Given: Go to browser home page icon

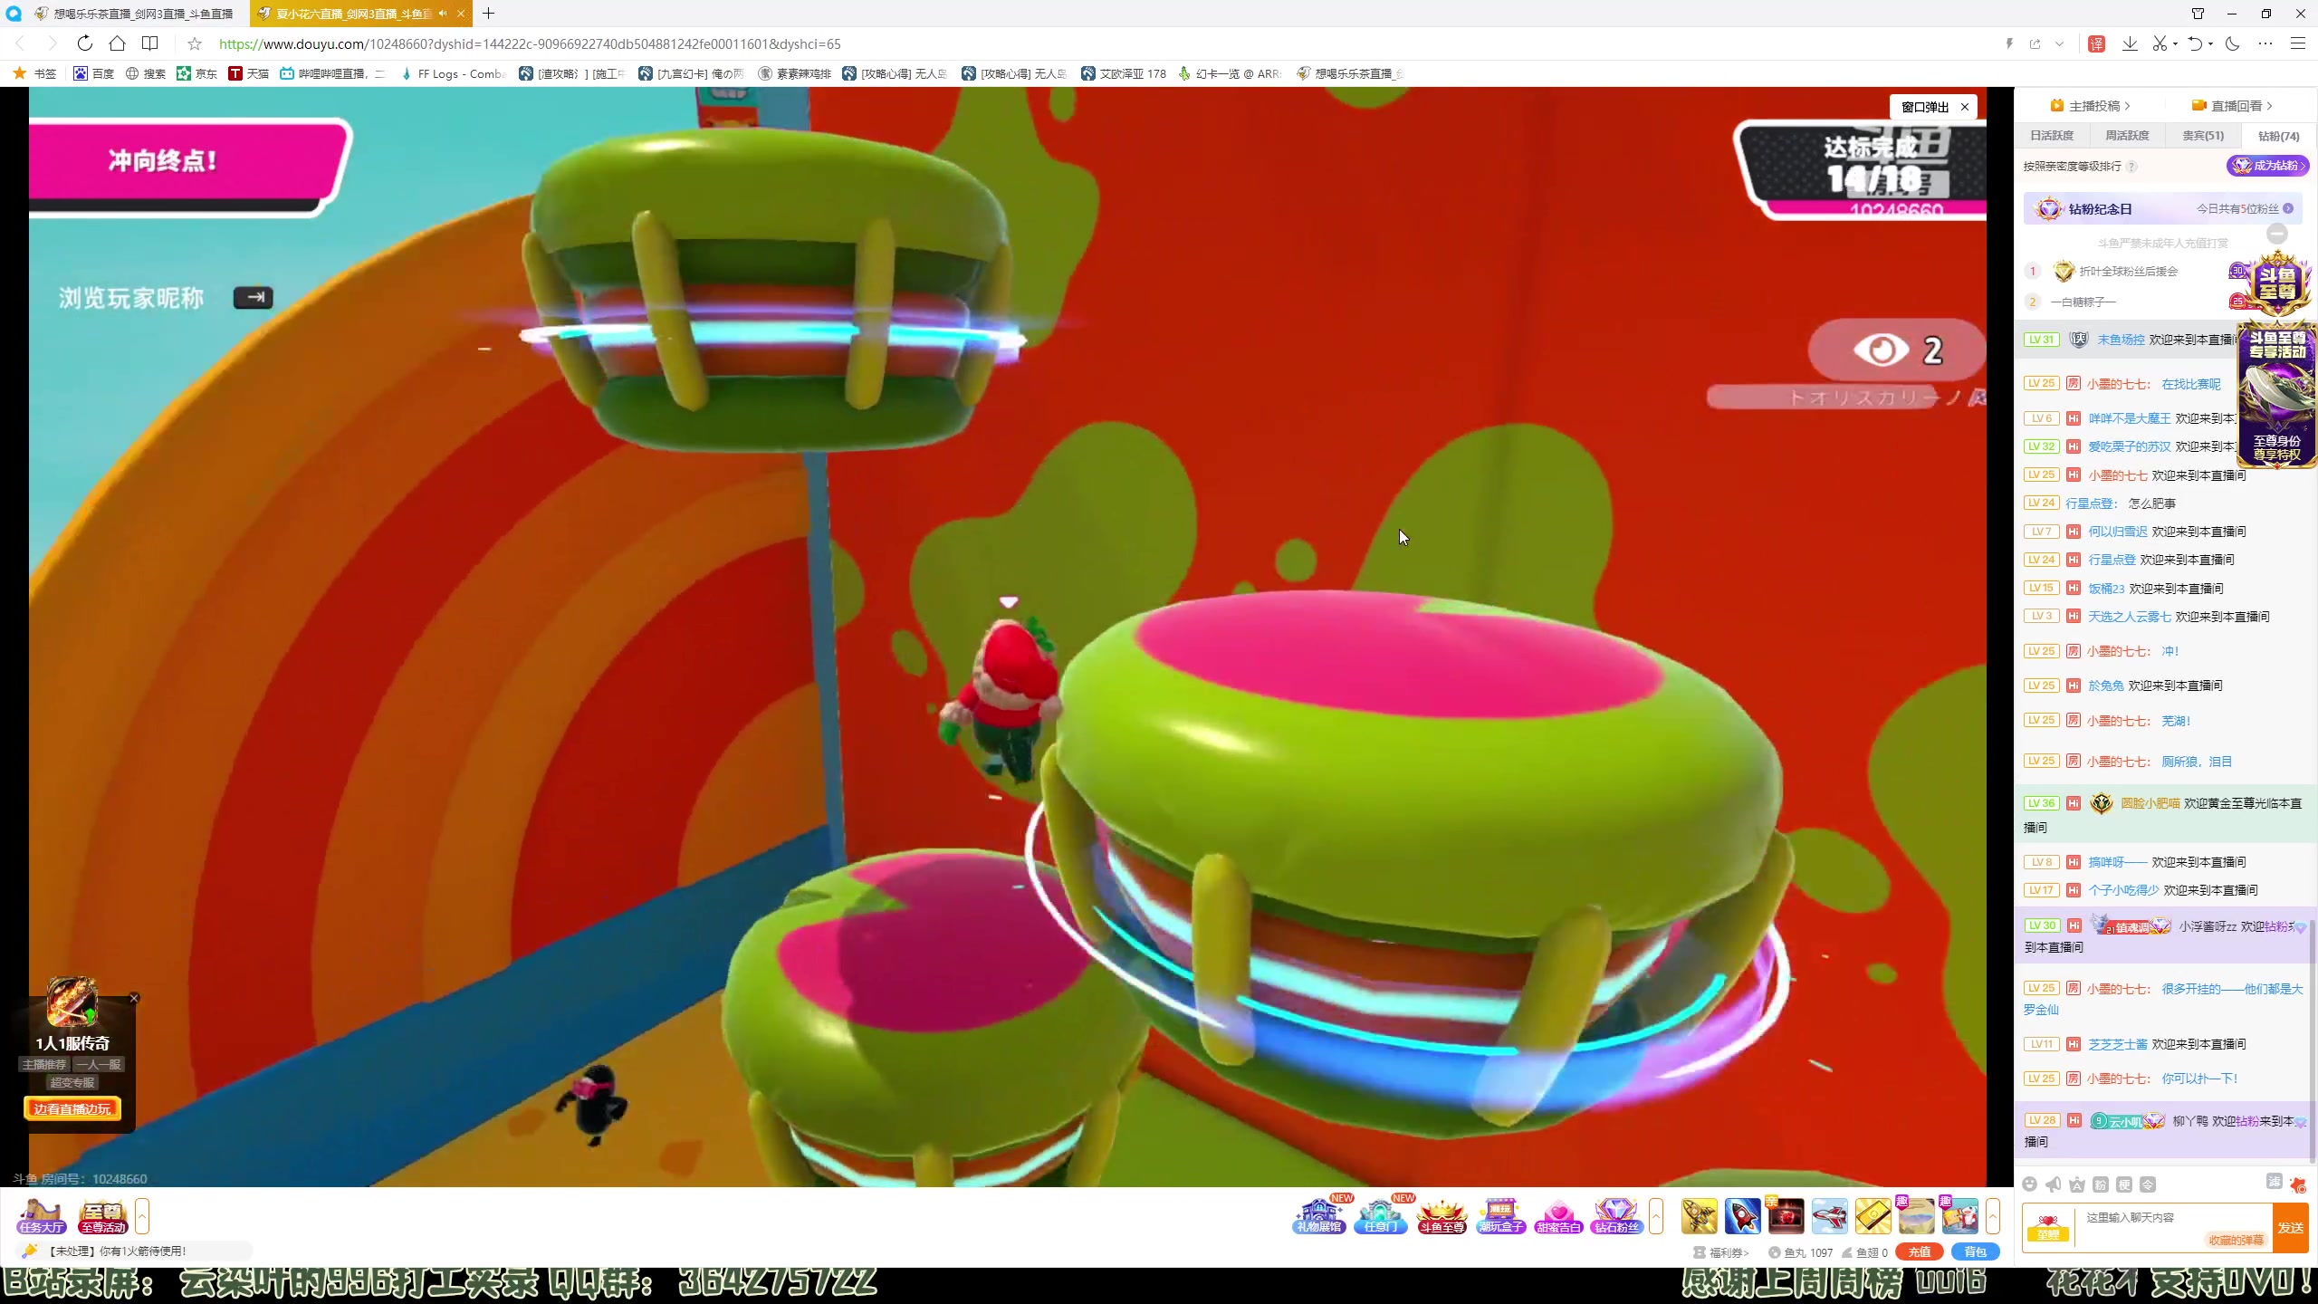Looking at the screenshot, I should 117,43.
